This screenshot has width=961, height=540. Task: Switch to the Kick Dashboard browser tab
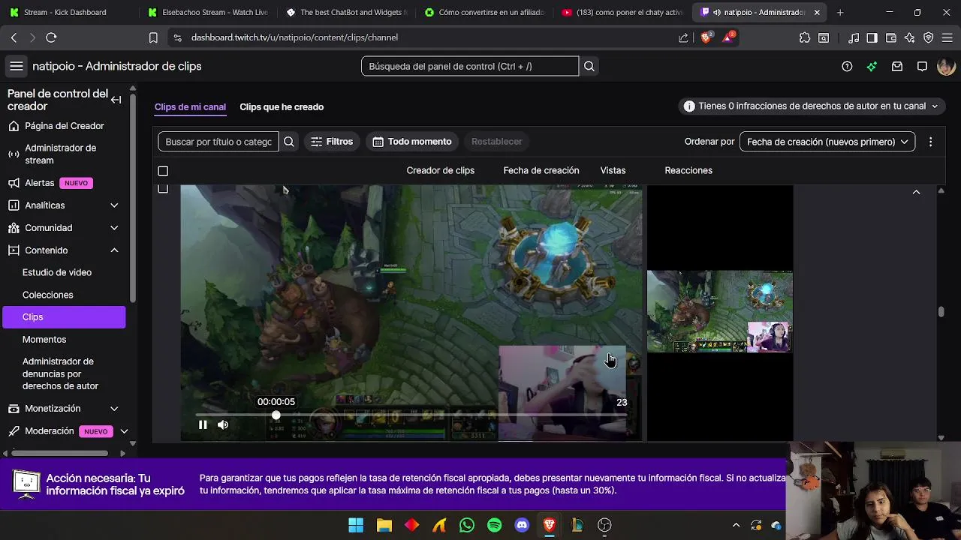pos(65,12)
